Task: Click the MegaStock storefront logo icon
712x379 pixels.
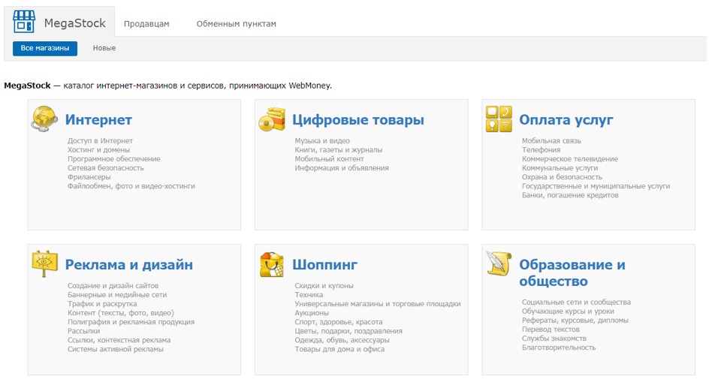Action: [x=24, y=21]
